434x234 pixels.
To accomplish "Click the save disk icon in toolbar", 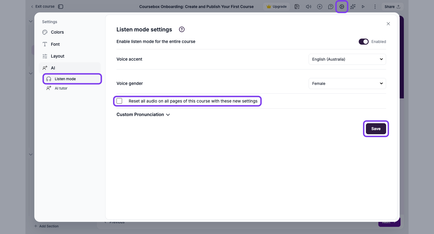I will 297,7.
